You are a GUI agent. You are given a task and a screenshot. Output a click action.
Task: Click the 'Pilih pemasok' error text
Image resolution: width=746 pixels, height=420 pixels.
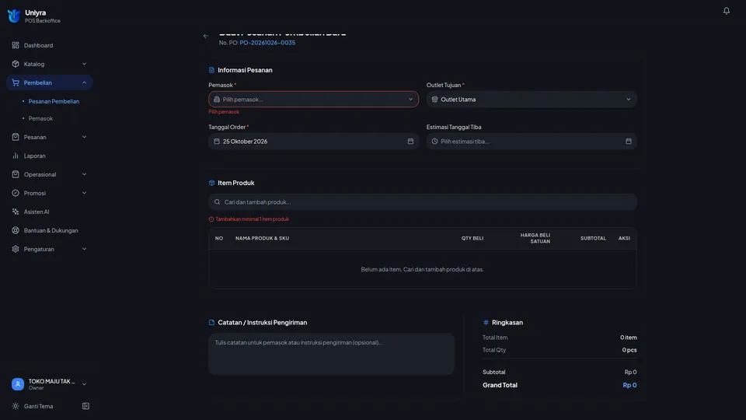click(x=224, y=112)
